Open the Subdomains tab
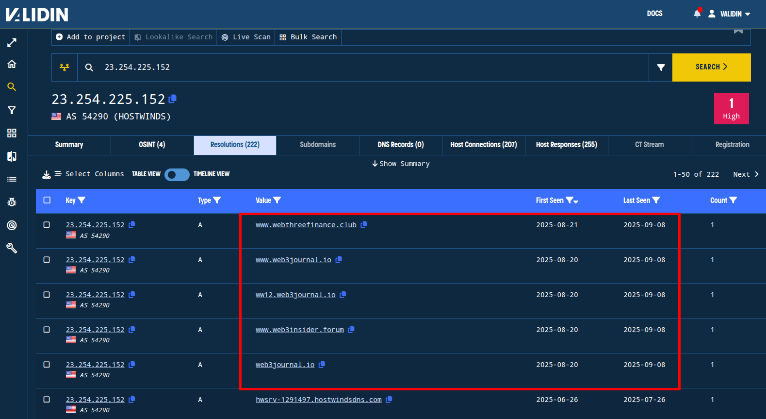 coord(318,145)
